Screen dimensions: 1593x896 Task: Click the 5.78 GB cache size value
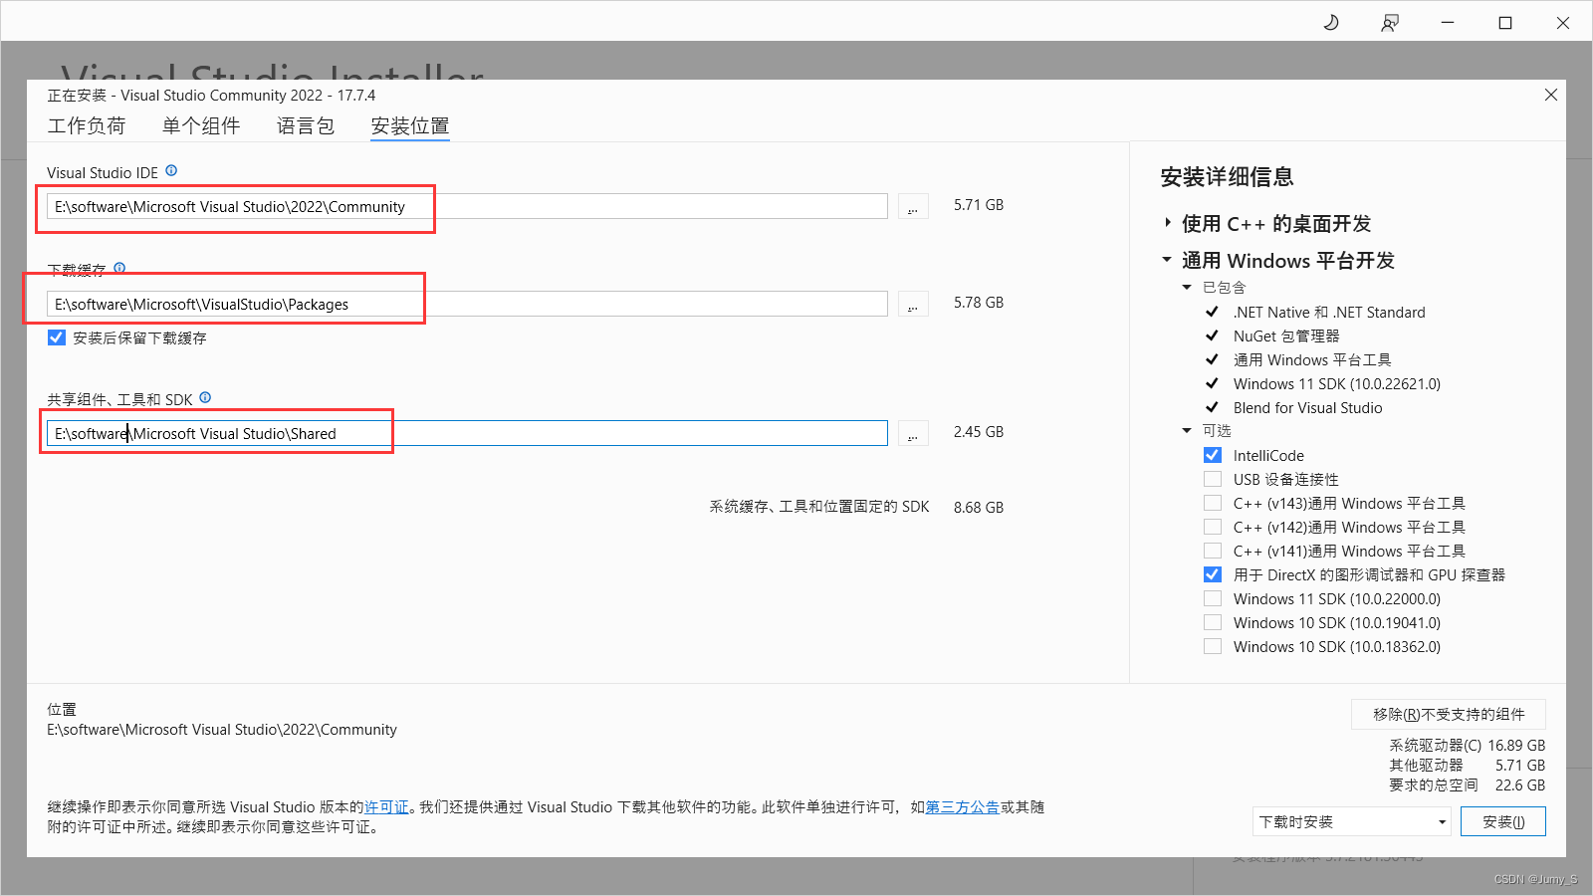click(979, 302)
